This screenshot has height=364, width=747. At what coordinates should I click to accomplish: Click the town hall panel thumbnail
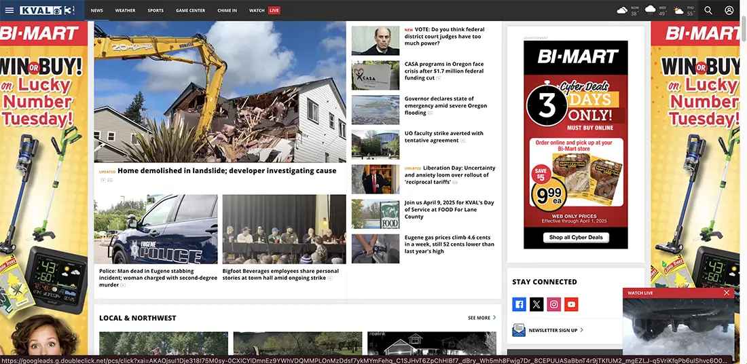[285, 229]
